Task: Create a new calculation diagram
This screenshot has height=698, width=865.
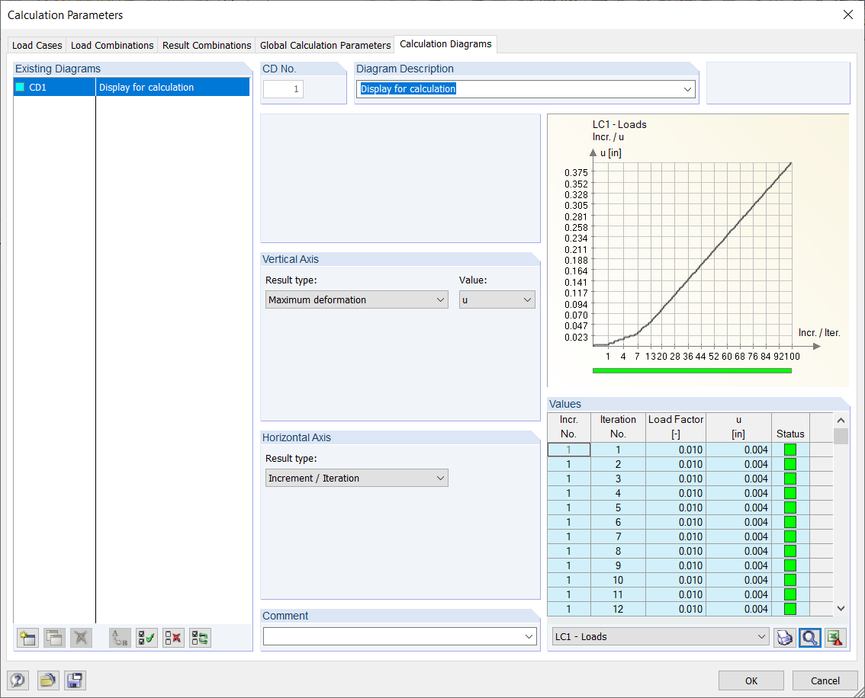Action: [x=27, y=638]
